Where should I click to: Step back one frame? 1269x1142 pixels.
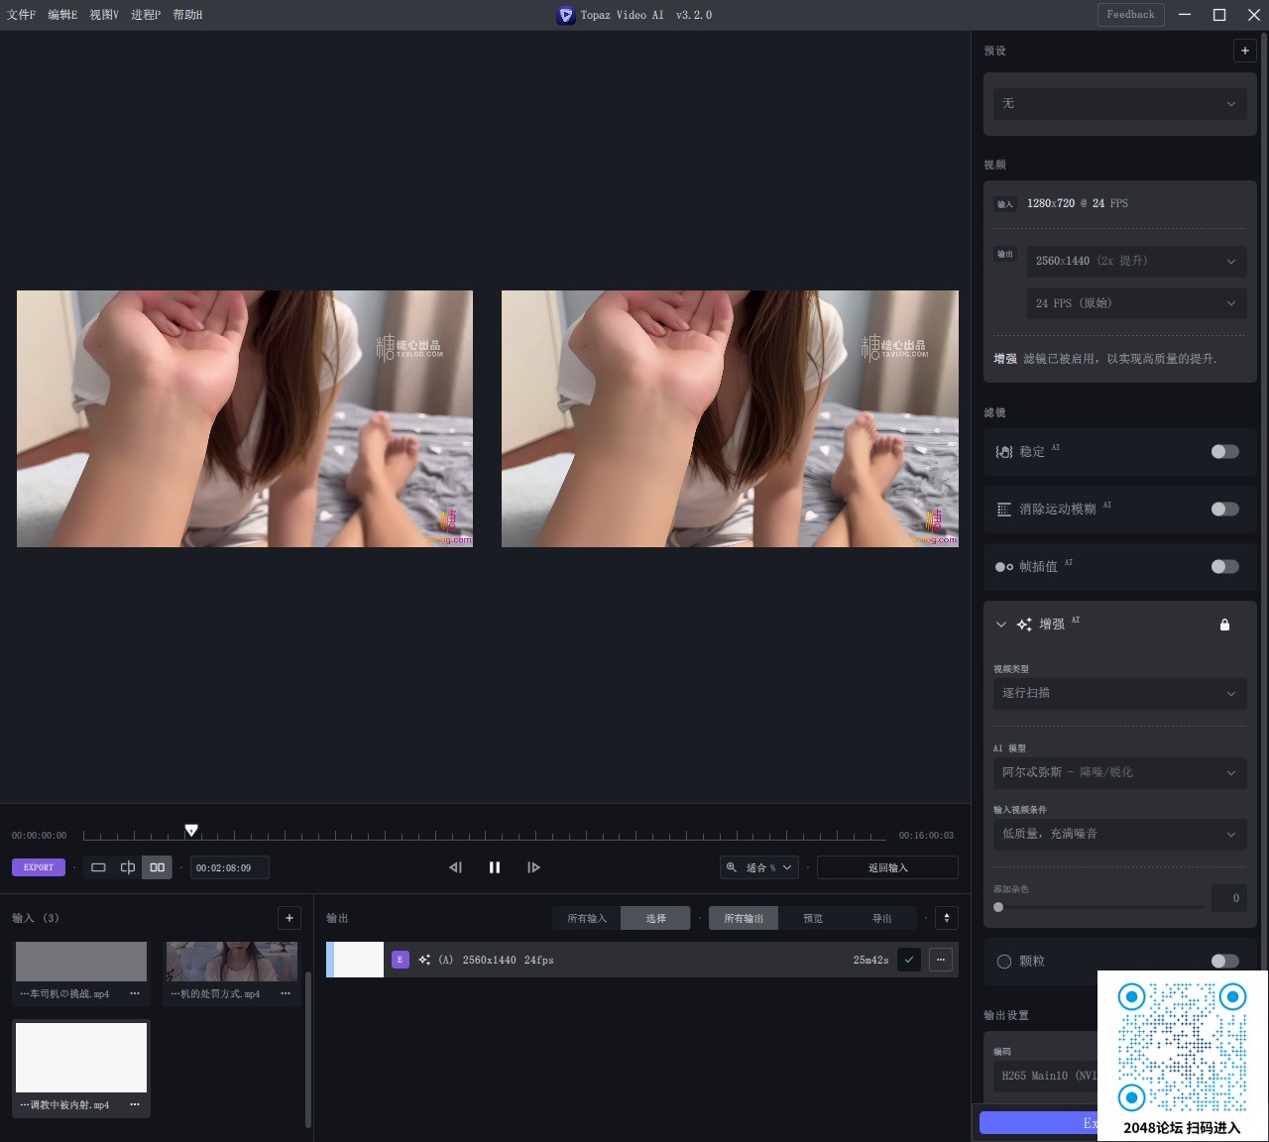(x=455, y=867)
